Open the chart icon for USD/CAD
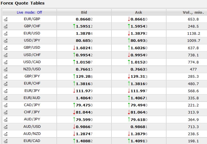The image size is (207, 144). click(6, 62)
